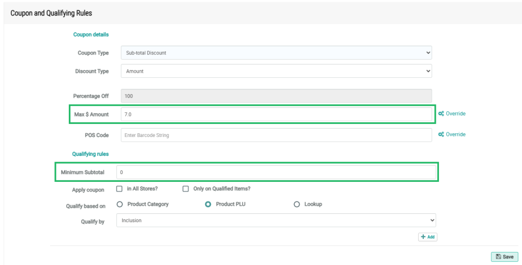The width and height of the screenshot is (522, 265).
Task: Click the Override link for Max $ Amount
Action: coord(455,113)
